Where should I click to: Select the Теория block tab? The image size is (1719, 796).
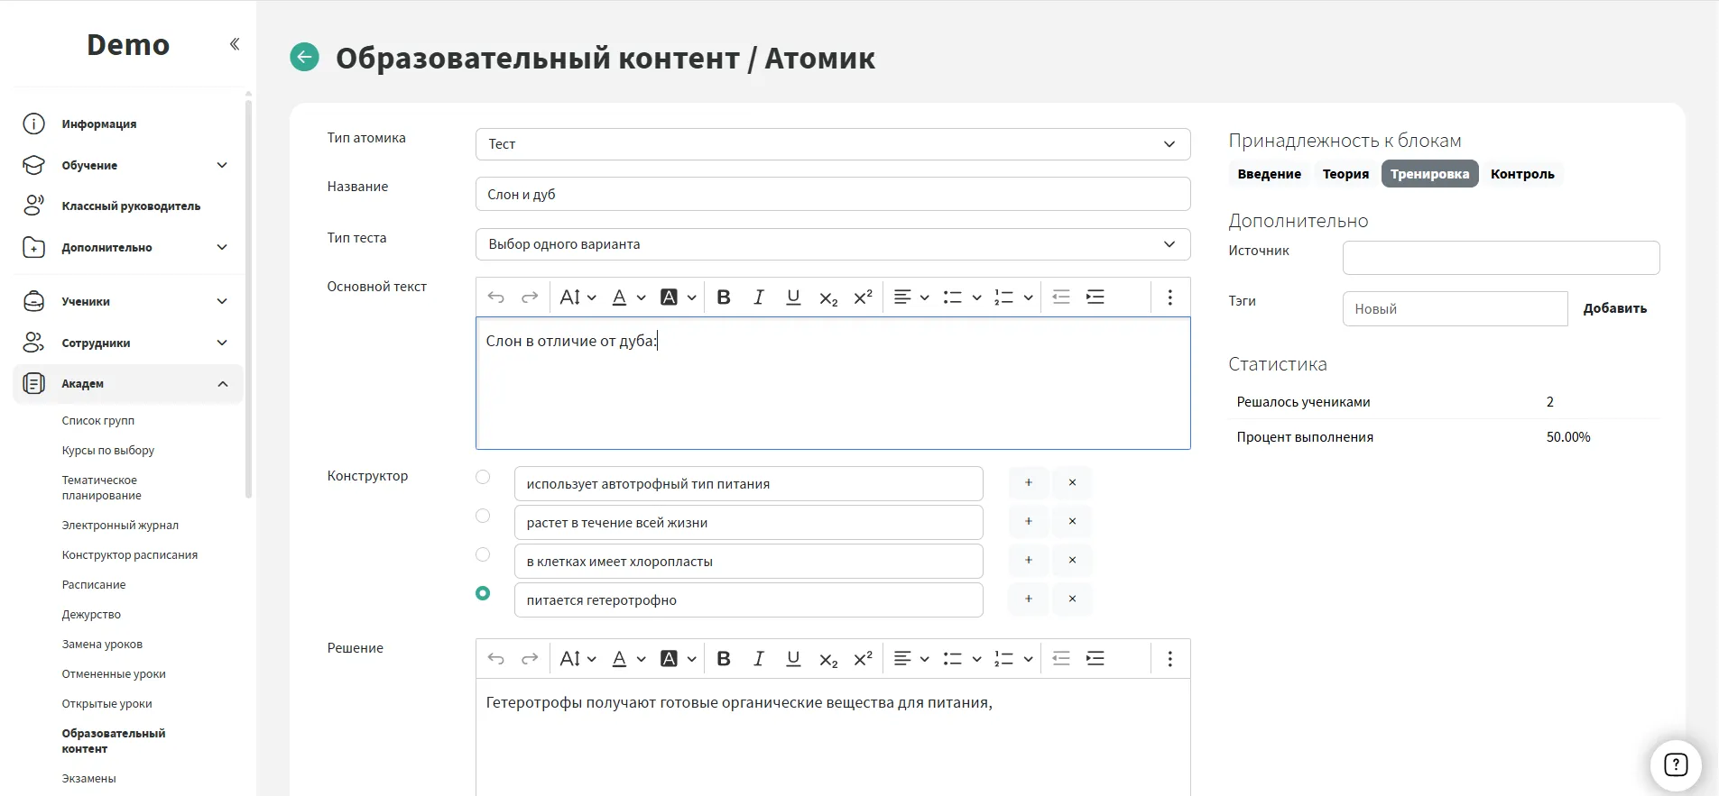1345,174
